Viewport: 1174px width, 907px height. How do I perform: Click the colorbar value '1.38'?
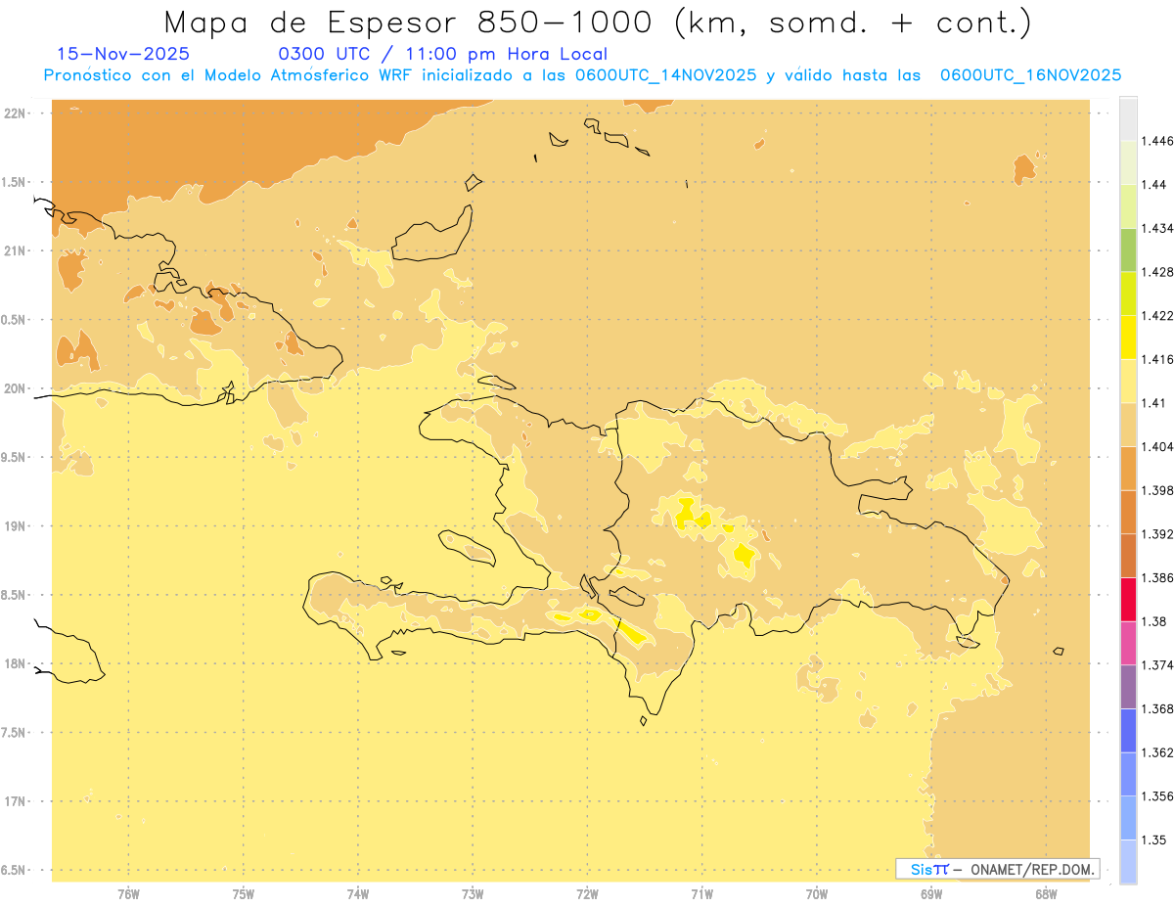point(1155,621)
